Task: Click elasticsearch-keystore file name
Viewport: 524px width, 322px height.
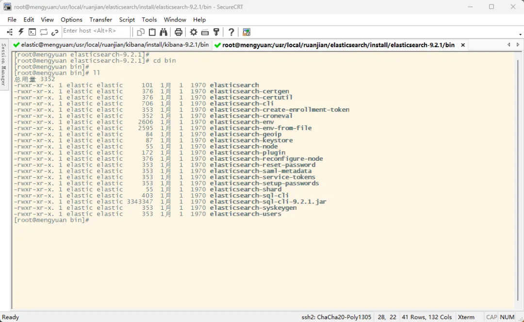Action: click(x=251, y=140)
